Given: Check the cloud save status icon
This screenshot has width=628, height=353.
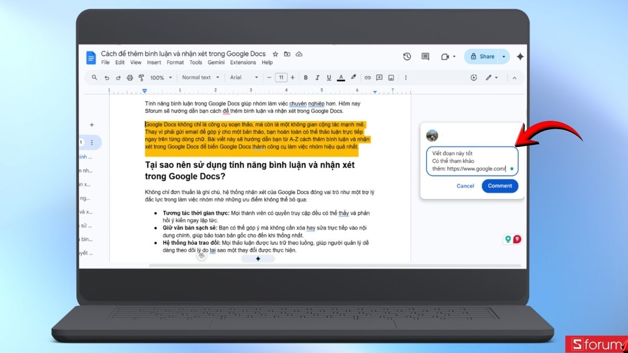Looking at the screenshot, I should pyautogui.click(x=299, y=54).
